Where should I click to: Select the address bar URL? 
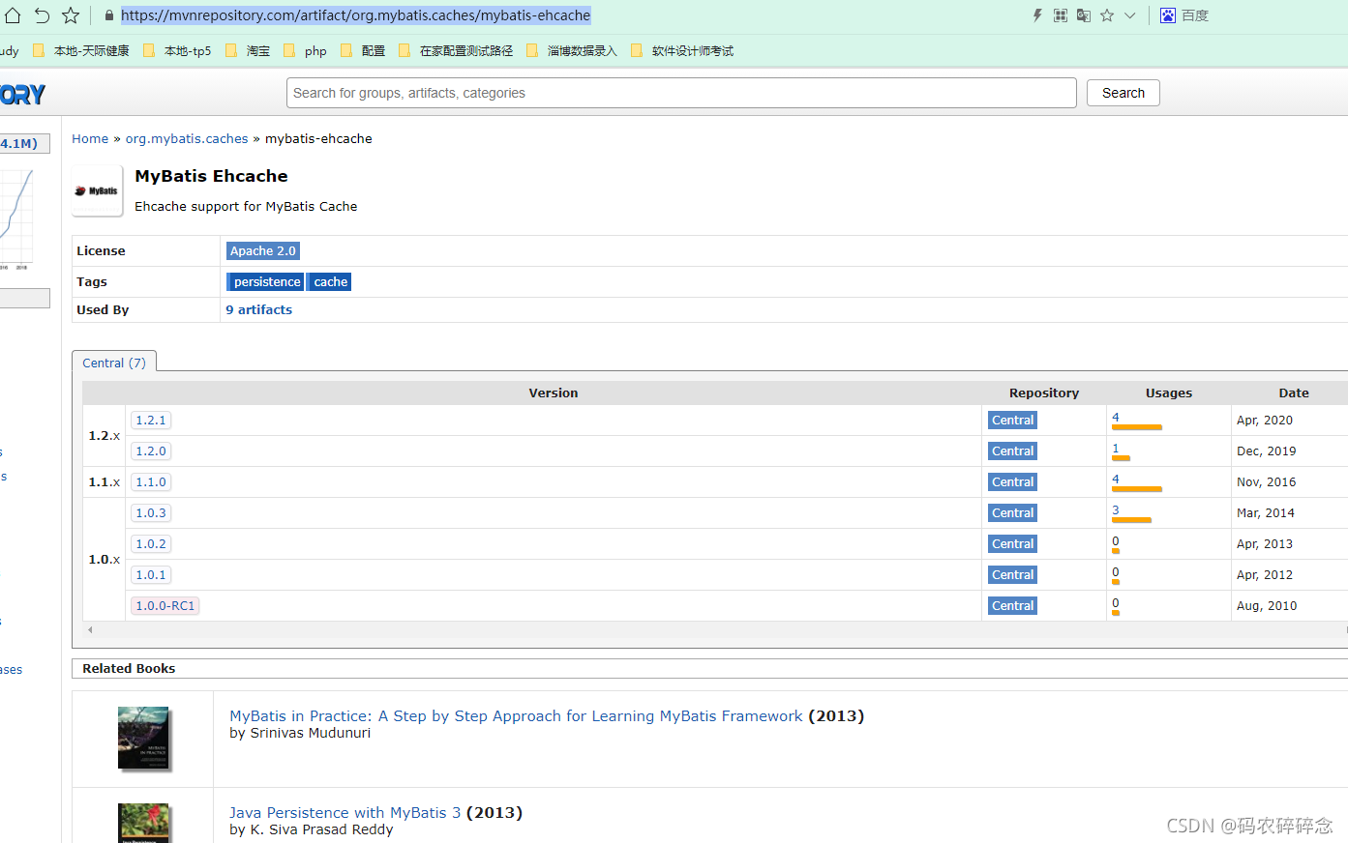[x=355, y=15]
